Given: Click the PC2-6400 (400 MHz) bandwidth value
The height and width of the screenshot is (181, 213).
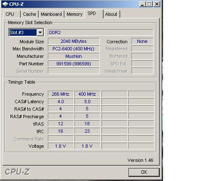Looking at the screenshot, I should click(74, 49).
